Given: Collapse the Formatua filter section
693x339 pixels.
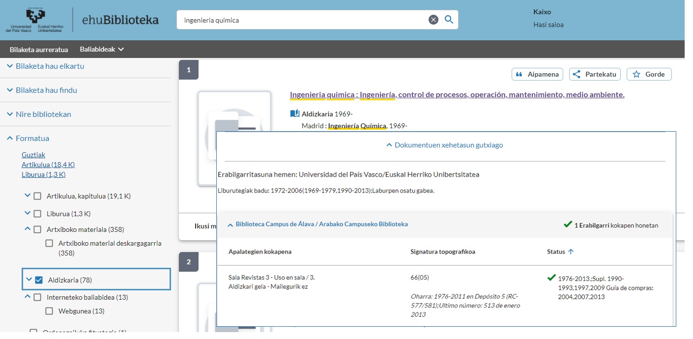Looking at the screenshot, I should (10, 139).
